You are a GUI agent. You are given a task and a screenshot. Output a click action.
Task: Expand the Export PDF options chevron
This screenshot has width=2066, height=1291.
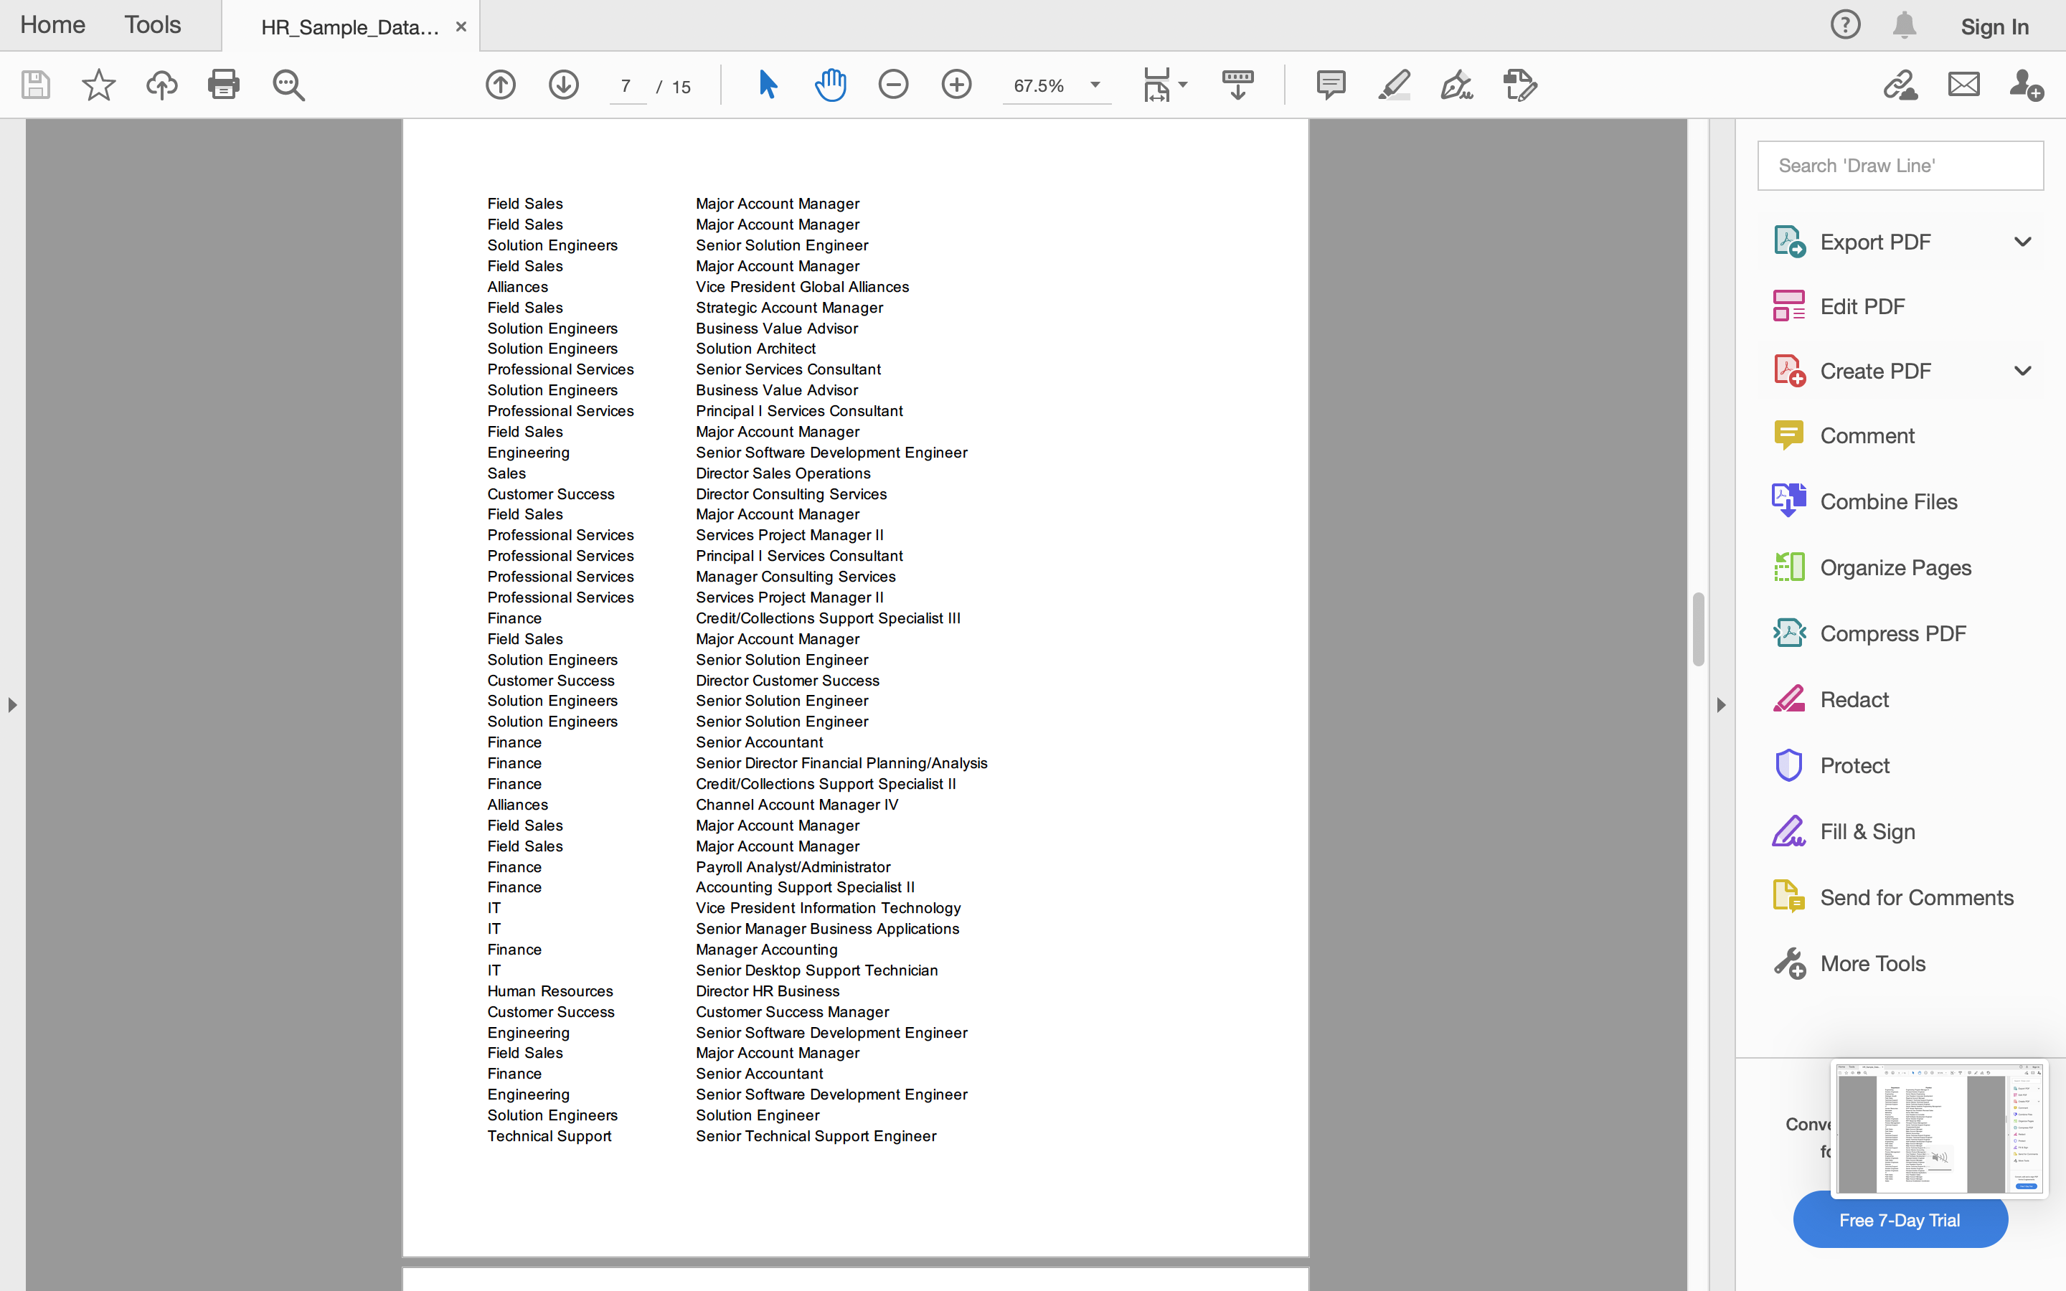point(2022,242)
